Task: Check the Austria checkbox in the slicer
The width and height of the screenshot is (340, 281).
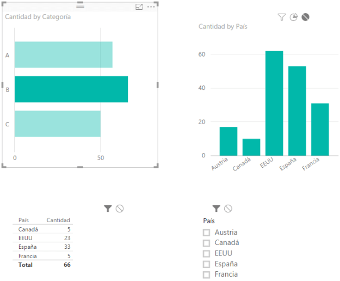Action: (x=207, y=233)
